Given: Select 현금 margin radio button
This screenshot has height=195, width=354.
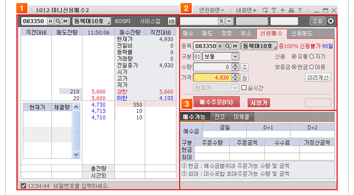Looking at the screenshot, I should coord(294,67).
